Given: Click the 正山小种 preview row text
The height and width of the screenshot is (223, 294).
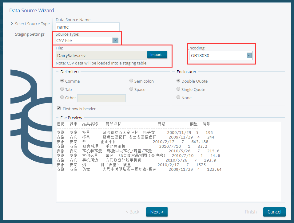Looking at the screenshot, I should (x=109, y=142).
